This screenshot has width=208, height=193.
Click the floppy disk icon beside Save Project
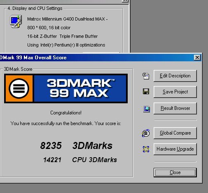point(146,91)
